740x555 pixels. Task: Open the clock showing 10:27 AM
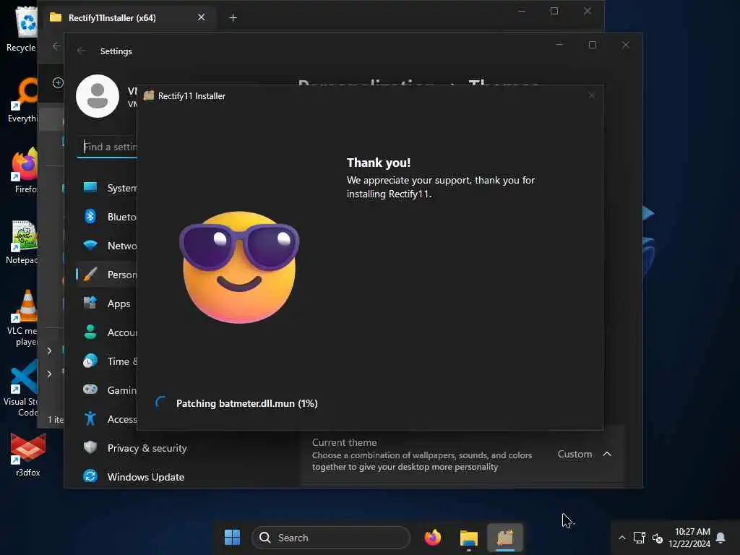(689, 538)
